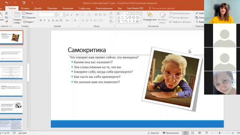Click the zoom out minus icon
240x135 pixels.
(x=211, y=133)
